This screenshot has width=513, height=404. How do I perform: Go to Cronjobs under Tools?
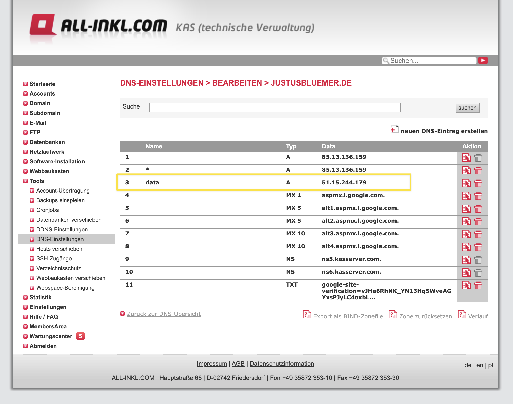pyautogui.click(x=47, y=210)
